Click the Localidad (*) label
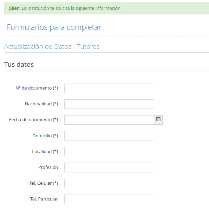This screenshot has height=210, width=209. pos(45,151)
